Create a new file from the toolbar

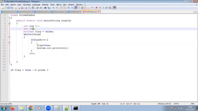tap(2, 8)
